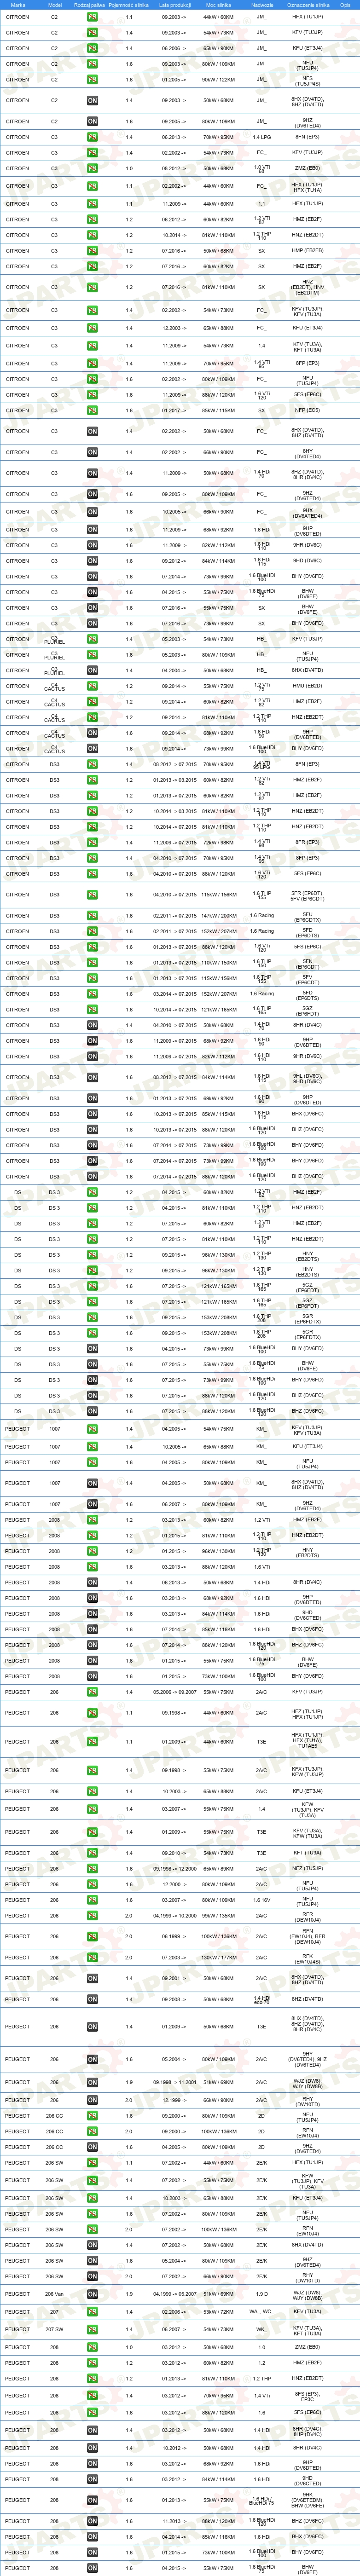Click the petrol icon in Peugeot 206 99kW/135KM row
The height and width of the screenshot is (2576, 360).
click(92, 1915)
